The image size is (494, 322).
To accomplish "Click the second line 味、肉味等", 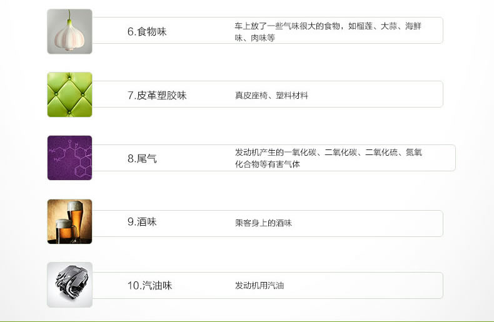I will 255,38.
